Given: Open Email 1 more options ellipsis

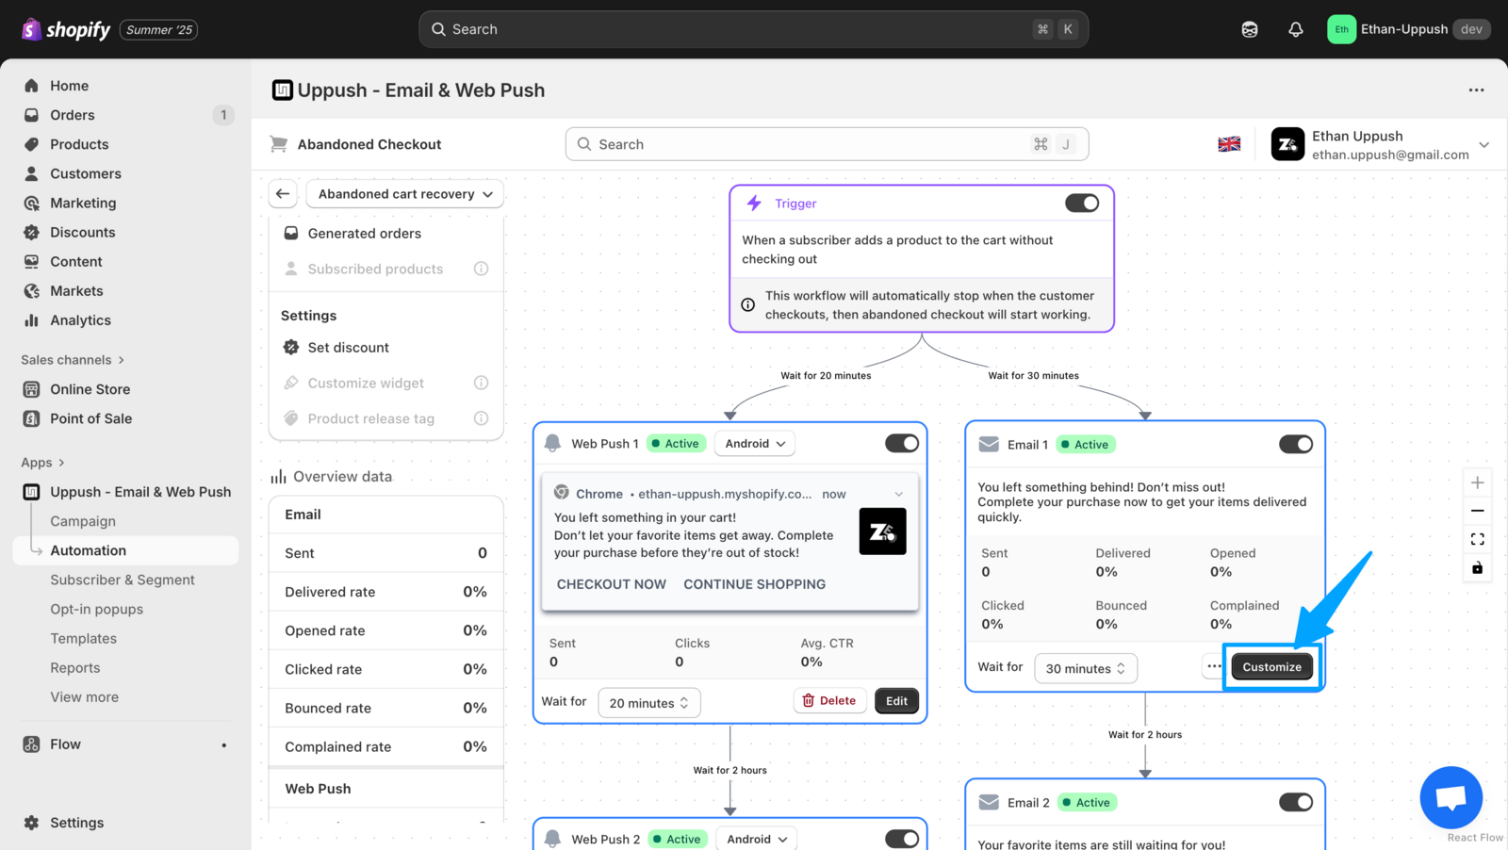Looking at the screenshot, I should pos(1214,666).
